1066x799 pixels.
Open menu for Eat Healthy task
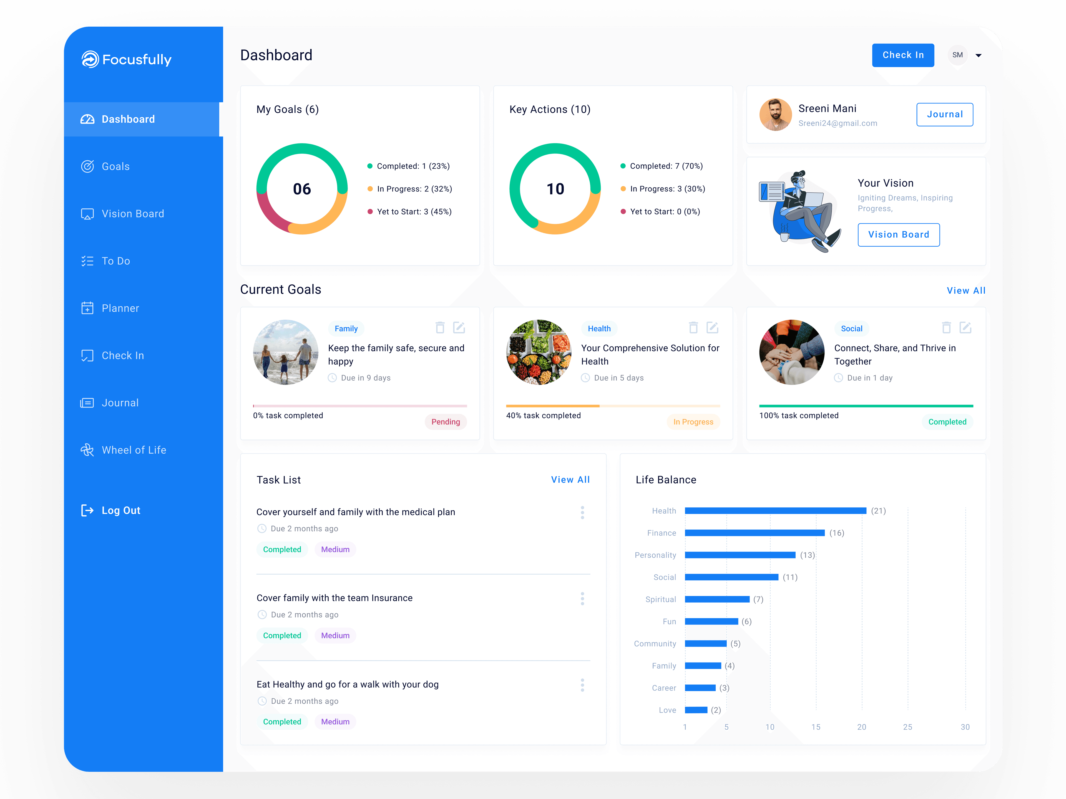(x=582, y=685)
